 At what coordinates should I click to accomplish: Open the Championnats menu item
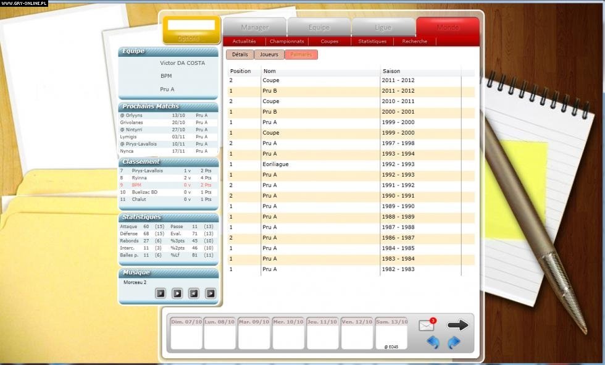288,41
